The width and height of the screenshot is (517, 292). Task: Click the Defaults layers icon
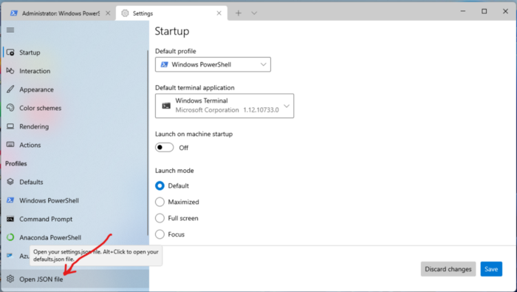(x=10, y=182)
